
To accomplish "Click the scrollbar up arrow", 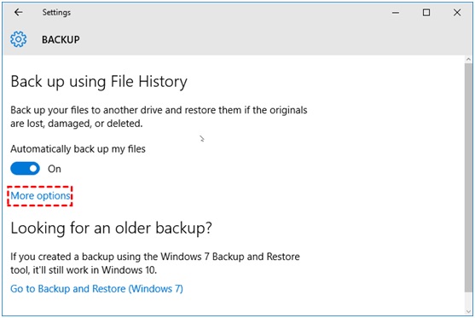I will (x=468, y=60).
